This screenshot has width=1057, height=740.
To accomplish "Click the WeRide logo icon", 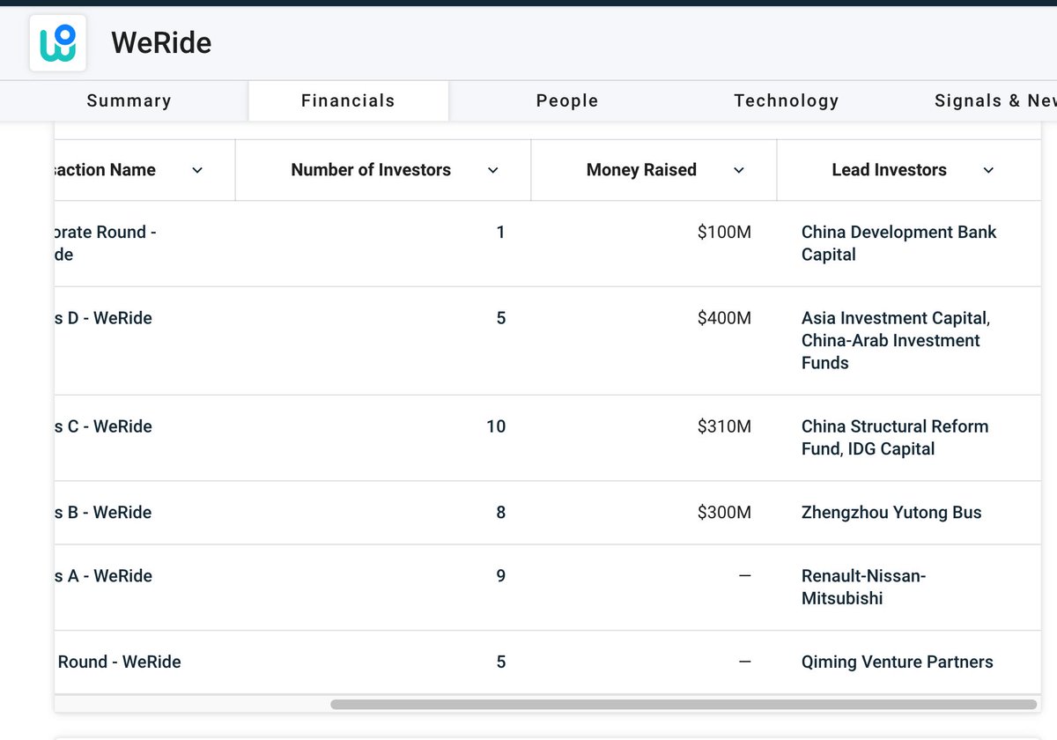I will [x=58, y=43].
